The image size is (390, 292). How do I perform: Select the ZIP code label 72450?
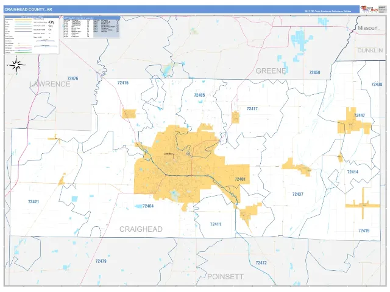[x=314, y=72]
